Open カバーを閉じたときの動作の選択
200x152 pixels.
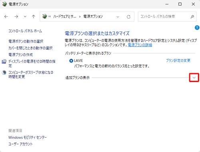tap(30, 48)
